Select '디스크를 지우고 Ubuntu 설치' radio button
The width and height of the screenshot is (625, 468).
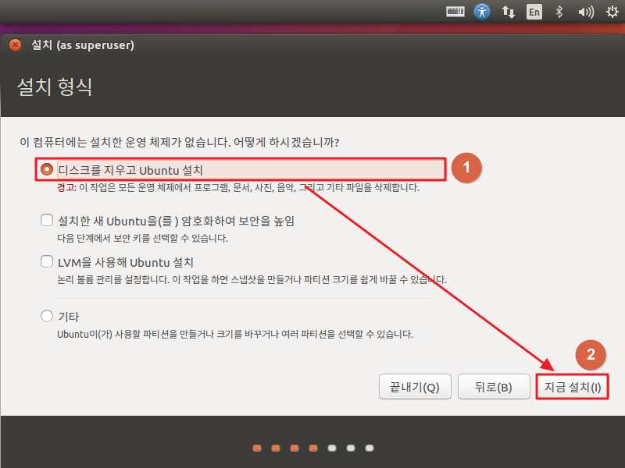(x=47, y=169)
